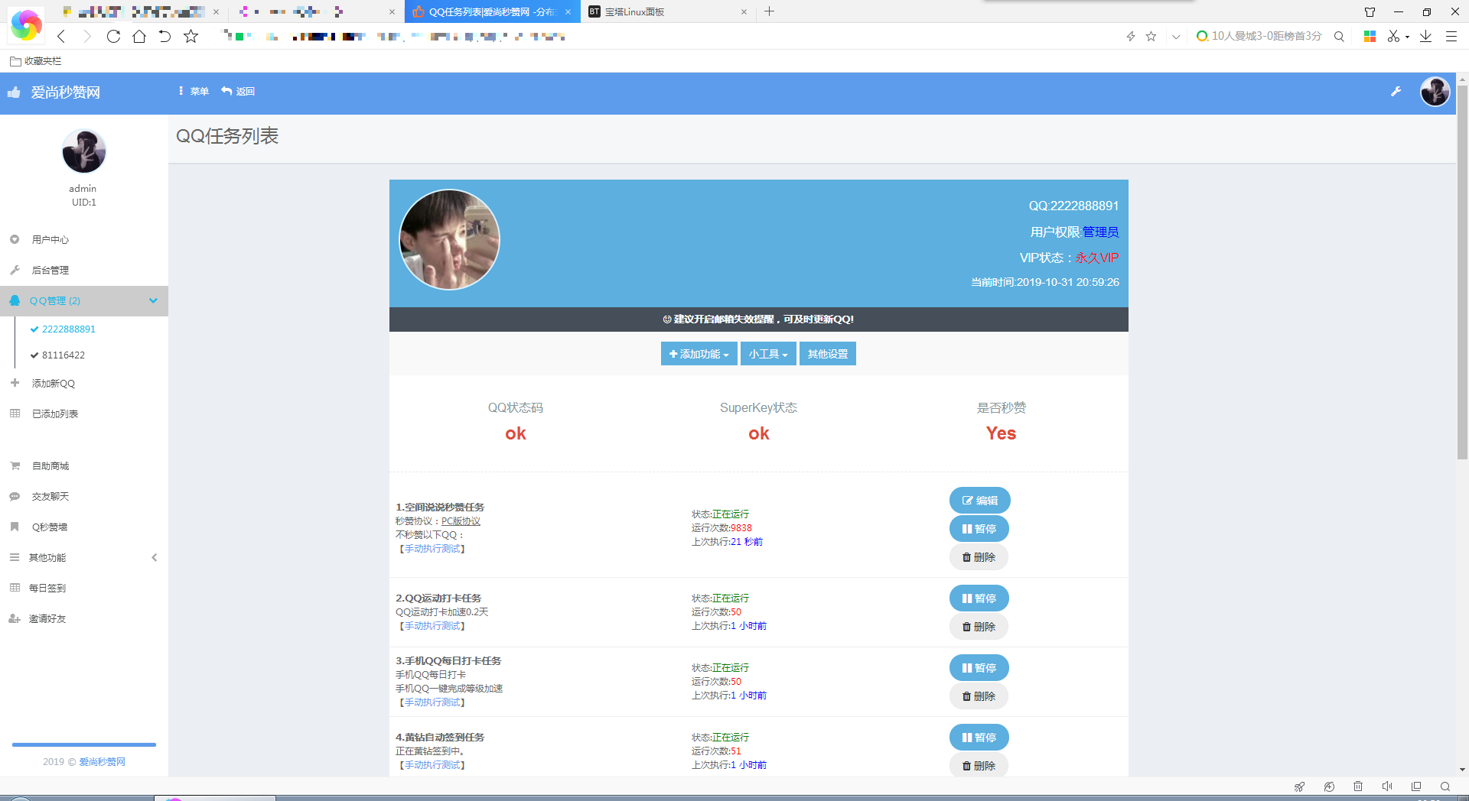Viewport: 1469px width, 801px height.
Task: Select QQ account 2222888891 in sidebar
Action: [68, 329]
